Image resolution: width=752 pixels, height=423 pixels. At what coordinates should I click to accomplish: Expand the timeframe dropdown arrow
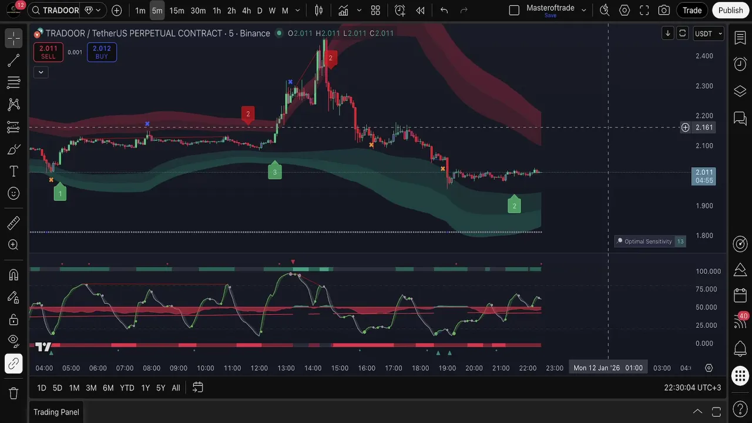(x=298, y=11)
